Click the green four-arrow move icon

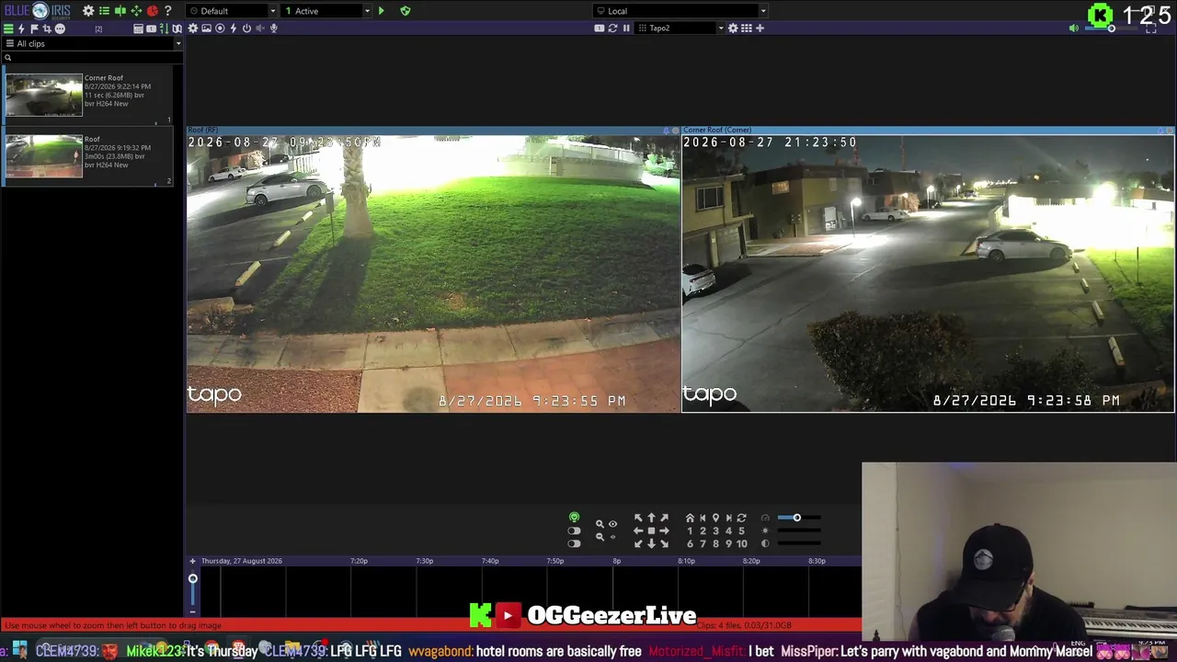tap(136, 11)
